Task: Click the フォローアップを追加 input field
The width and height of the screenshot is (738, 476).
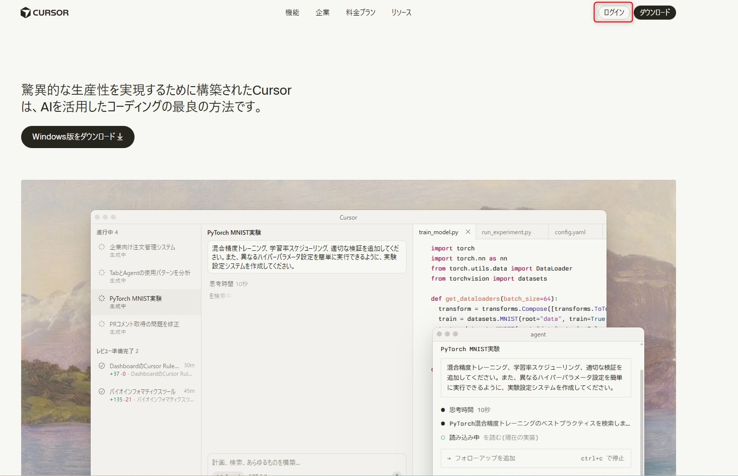Action: click(509, 458)
